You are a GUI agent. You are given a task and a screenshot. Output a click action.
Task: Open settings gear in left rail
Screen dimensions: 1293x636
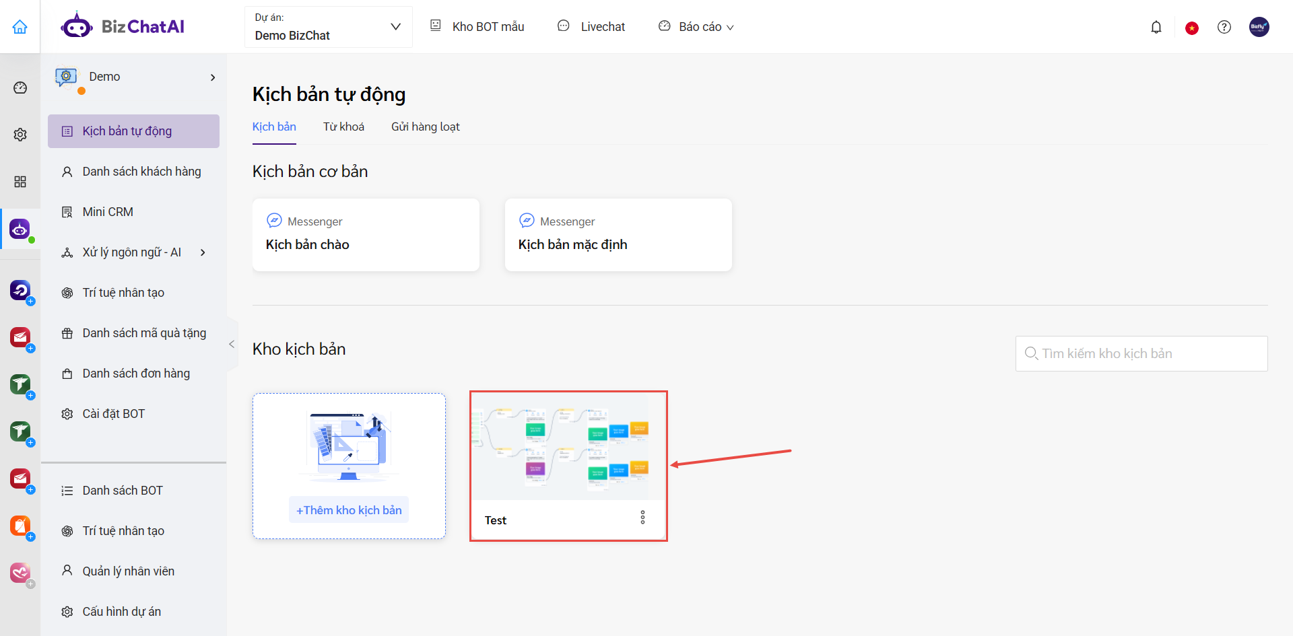click(20, 135)
